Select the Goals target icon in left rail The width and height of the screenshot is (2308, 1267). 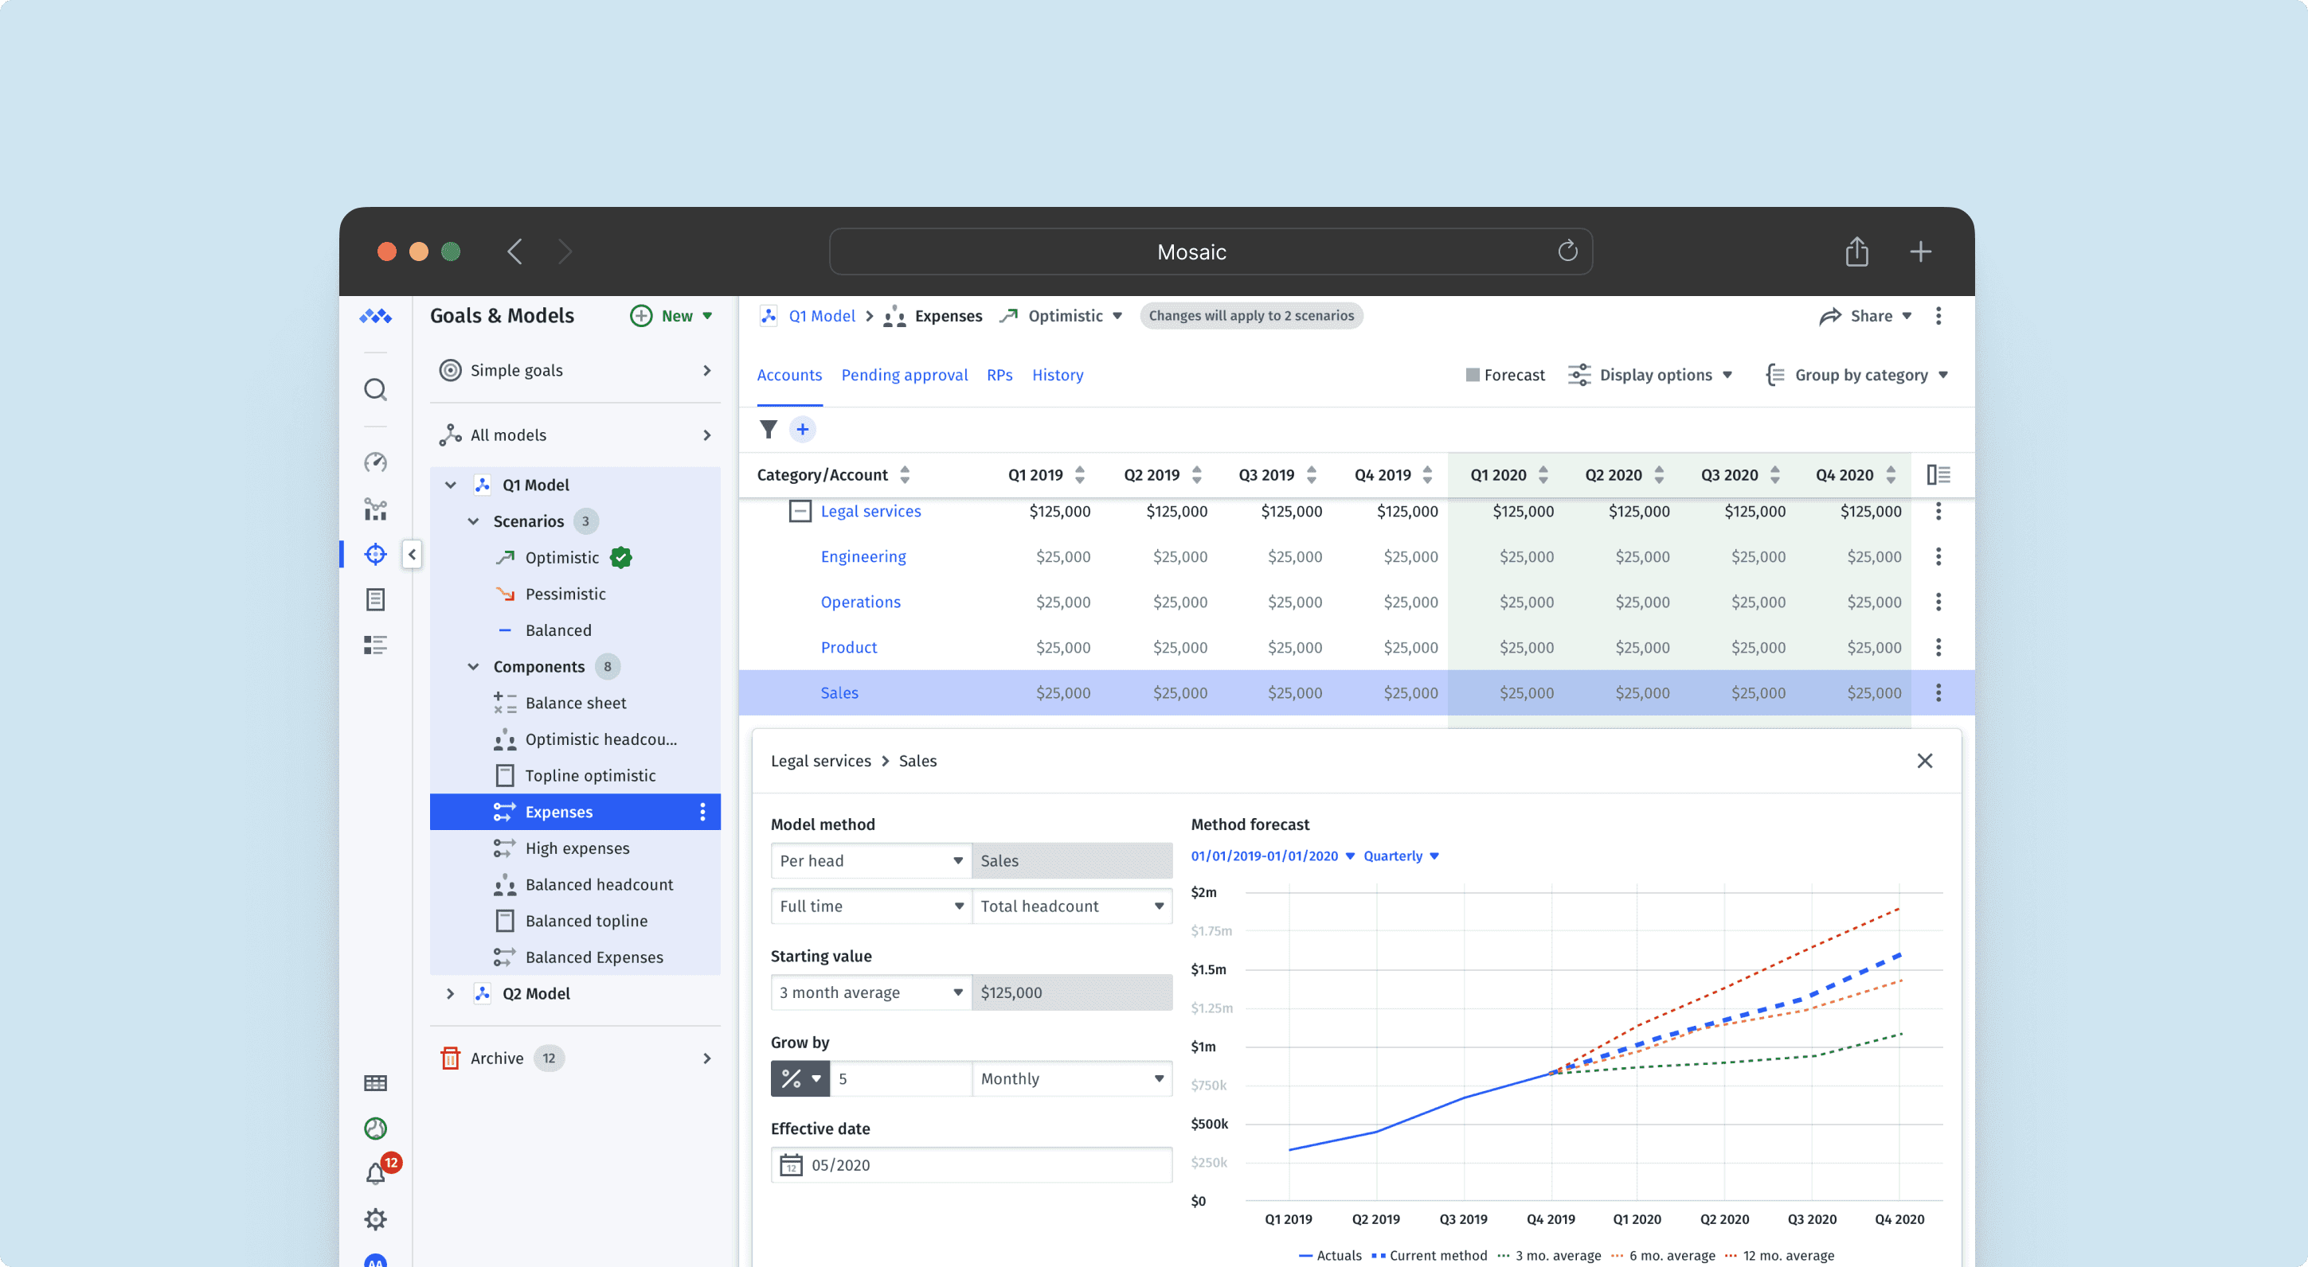(x=375, y=554)
